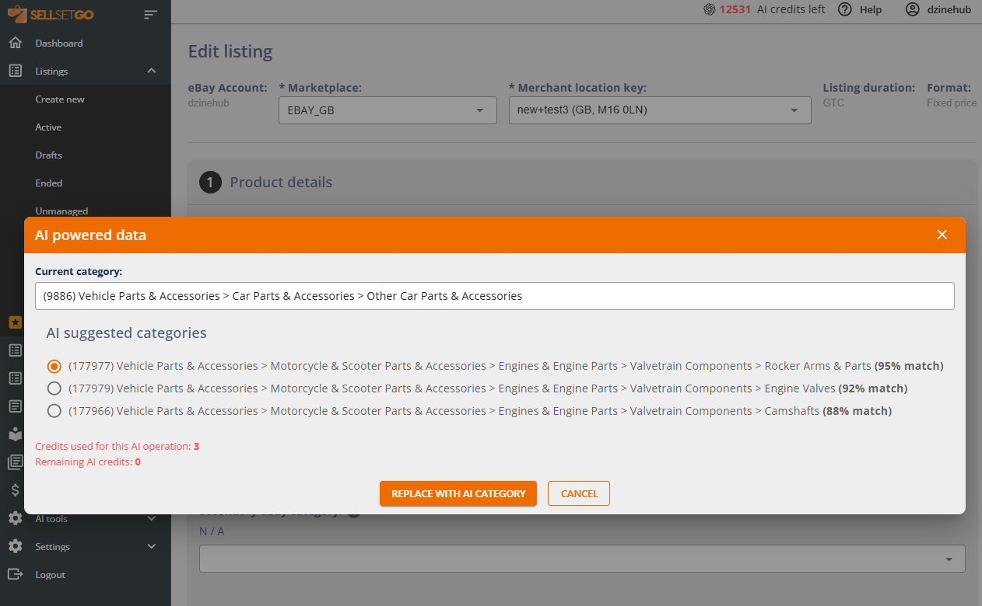Collapse the Listings sidebar section
Screen dimensions: 982x606
(x=152, y=71)
